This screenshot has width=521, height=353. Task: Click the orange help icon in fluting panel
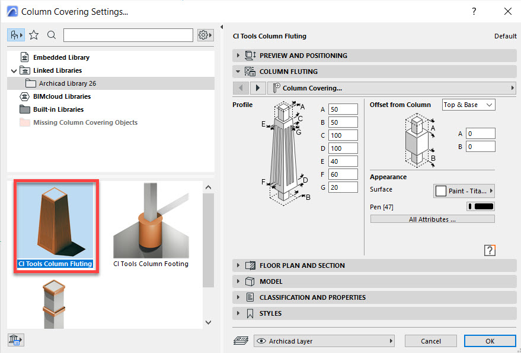click(490, 250)
